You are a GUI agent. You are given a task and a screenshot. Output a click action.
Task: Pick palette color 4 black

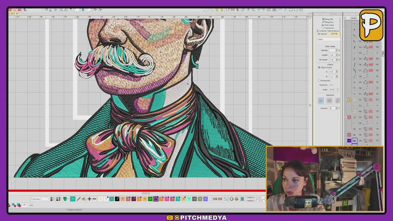click(x=117, y=199)
